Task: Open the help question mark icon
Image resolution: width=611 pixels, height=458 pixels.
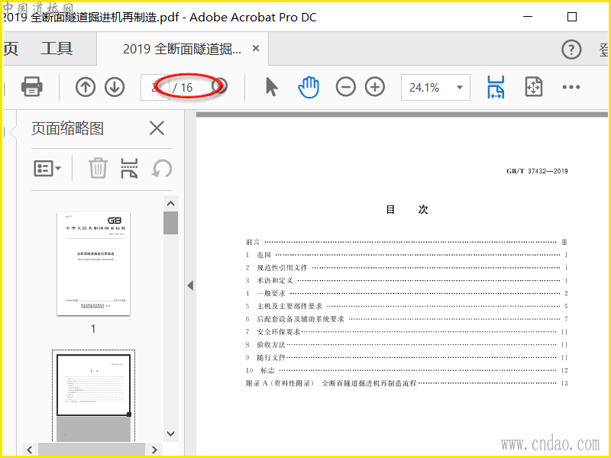Action: pos(571,50)
